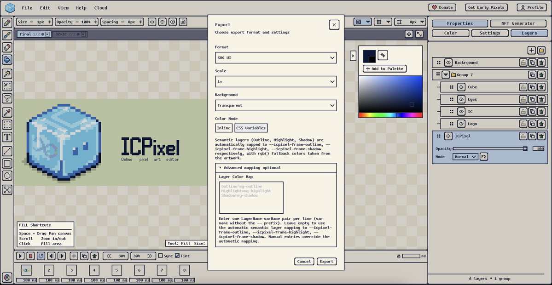Collapse Group 7 in the layers

click(446, 75)
